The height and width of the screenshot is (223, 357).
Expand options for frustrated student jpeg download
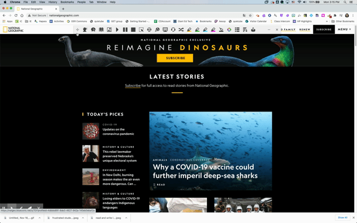coord(83,218)
